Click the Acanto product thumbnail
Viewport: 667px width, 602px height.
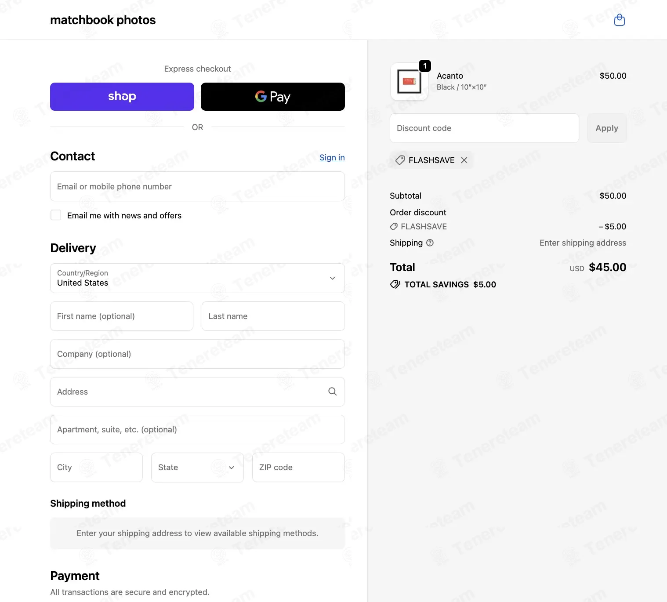point(409,82)
